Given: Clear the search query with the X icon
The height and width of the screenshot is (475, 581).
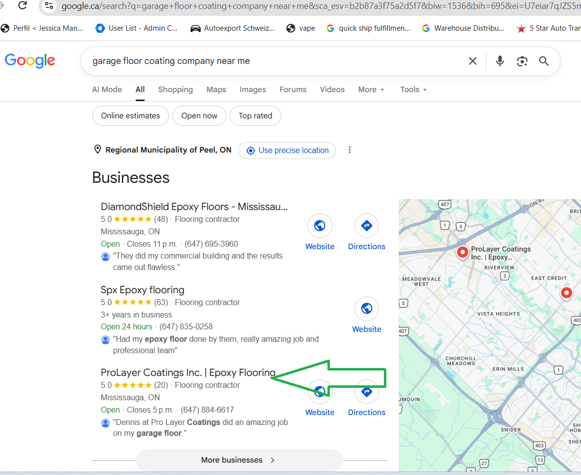Looking at the screenshot, I should click(x=473, y=61).
